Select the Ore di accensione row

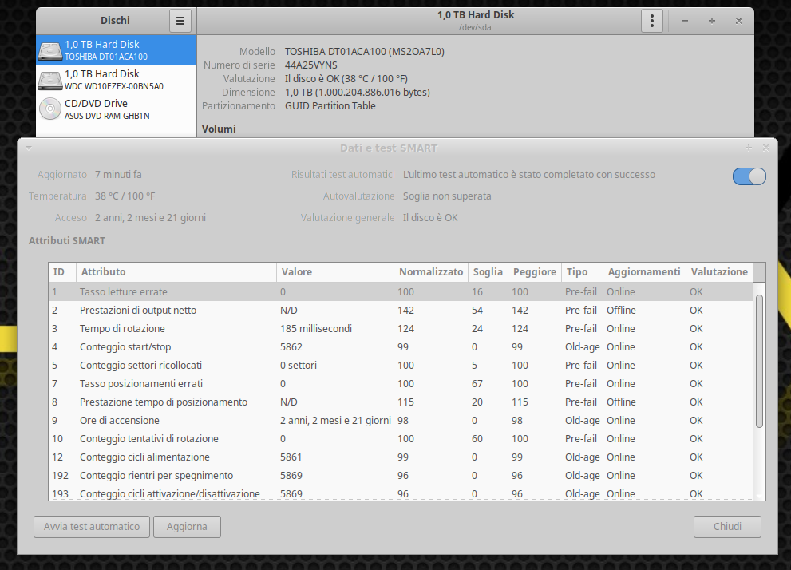coord(401,421)
